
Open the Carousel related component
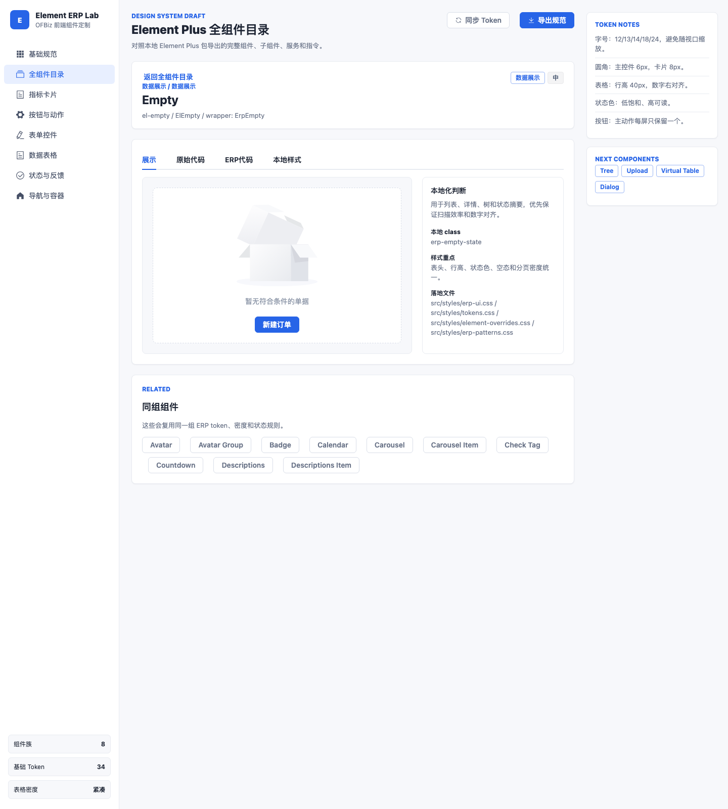tap(390, 445)
